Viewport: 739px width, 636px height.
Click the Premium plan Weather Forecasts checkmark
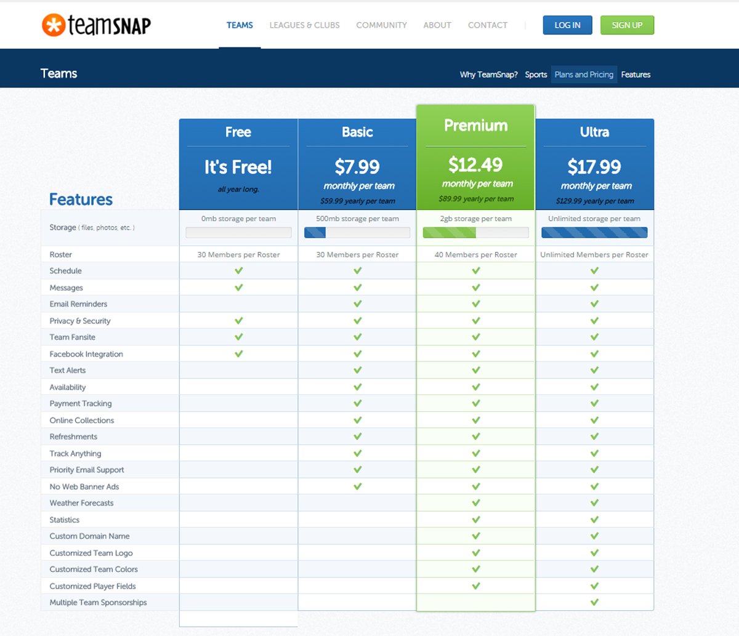[x=476, y=503]
